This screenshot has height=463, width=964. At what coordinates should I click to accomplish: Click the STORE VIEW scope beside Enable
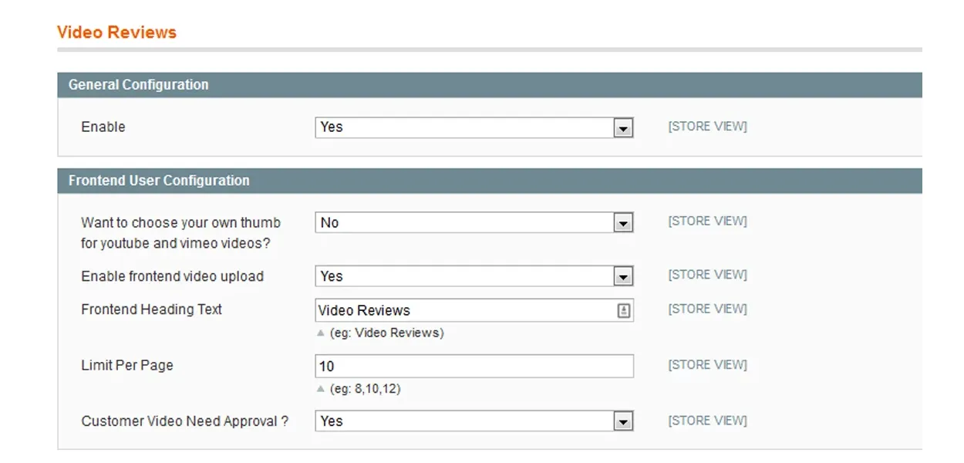click(707, 127)
